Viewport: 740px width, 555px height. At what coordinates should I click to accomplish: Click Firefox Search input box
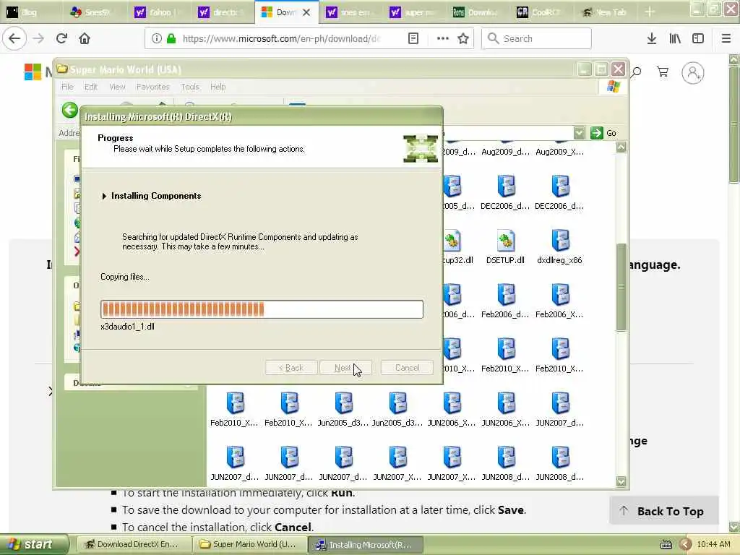(x=536, y=38)
